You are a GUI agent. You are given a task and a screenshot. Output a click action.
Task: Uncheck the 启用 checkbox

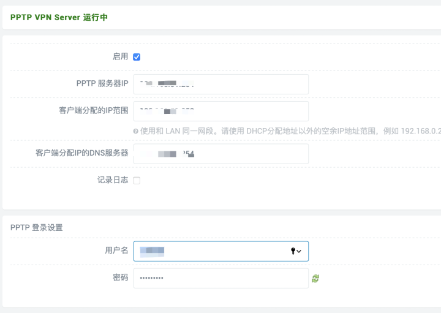tap(137, 57)
